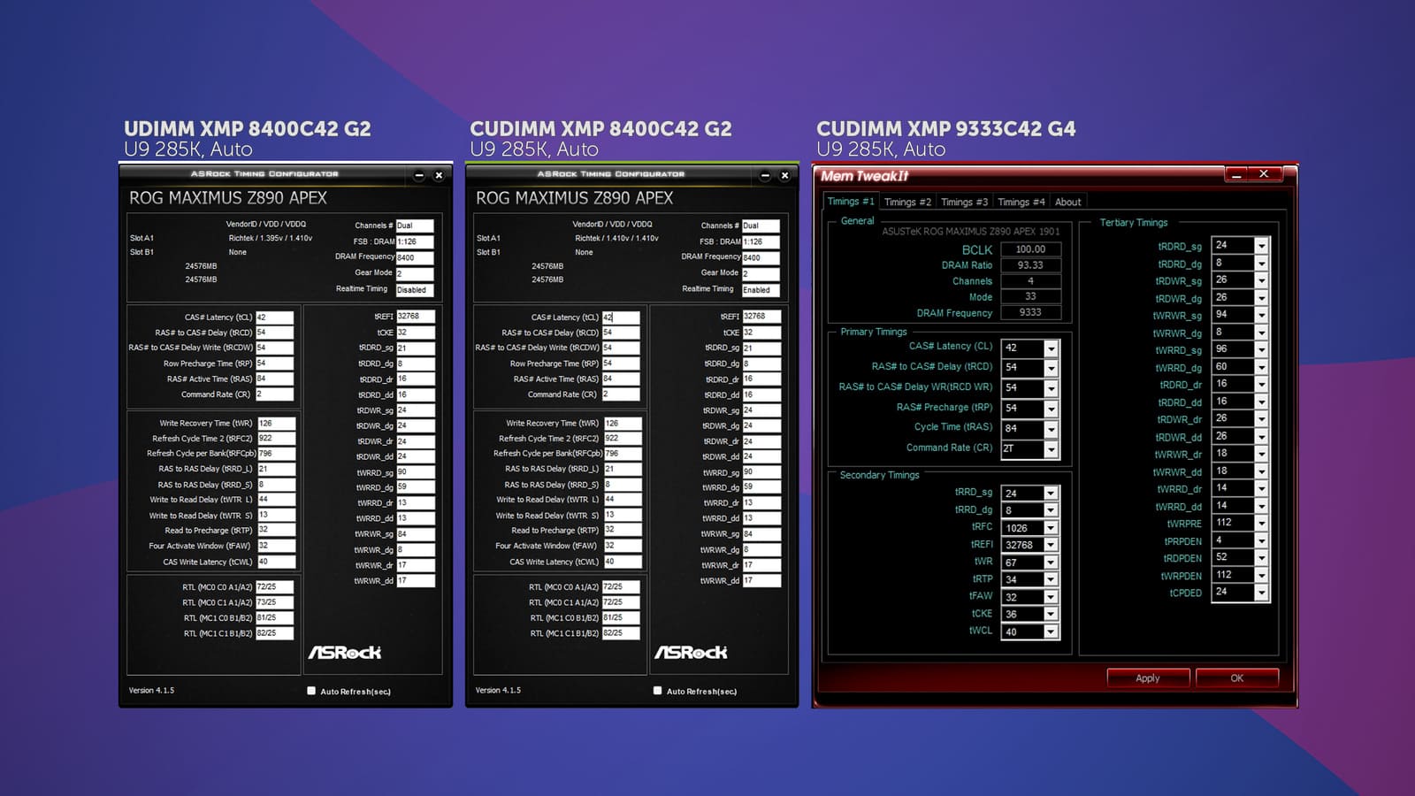Click 'Richtek / 1.410v / 1.410v' text in CUDIMM window
This screenshot has height=796, width=1415.
pyautogui.click(x=616, y=238)
